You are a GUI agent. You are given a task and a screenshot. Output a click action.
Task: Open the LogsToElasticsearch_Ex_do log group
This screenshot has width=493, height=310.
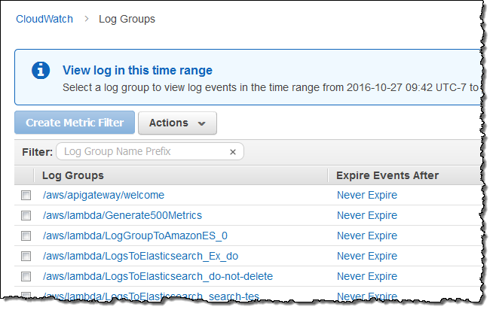click(x=140, y=257)
